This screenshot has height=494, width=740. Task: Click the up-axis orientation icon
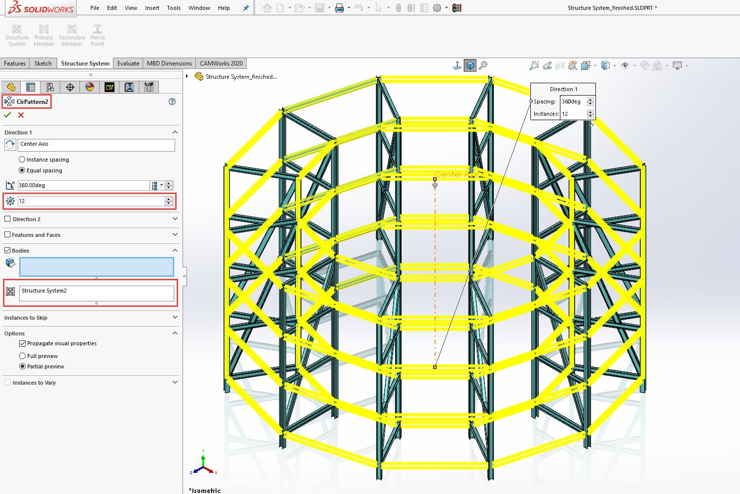point(457,66)
